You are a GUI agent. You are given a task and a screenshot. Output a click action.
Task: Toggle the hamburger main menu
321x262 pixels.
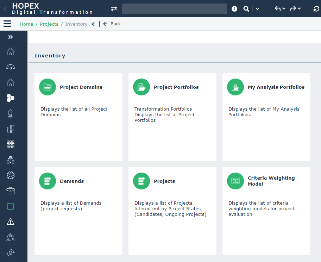click(7, 24)
